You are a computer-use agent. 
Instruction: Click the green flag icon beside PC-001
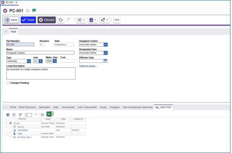tap(34, 10)
